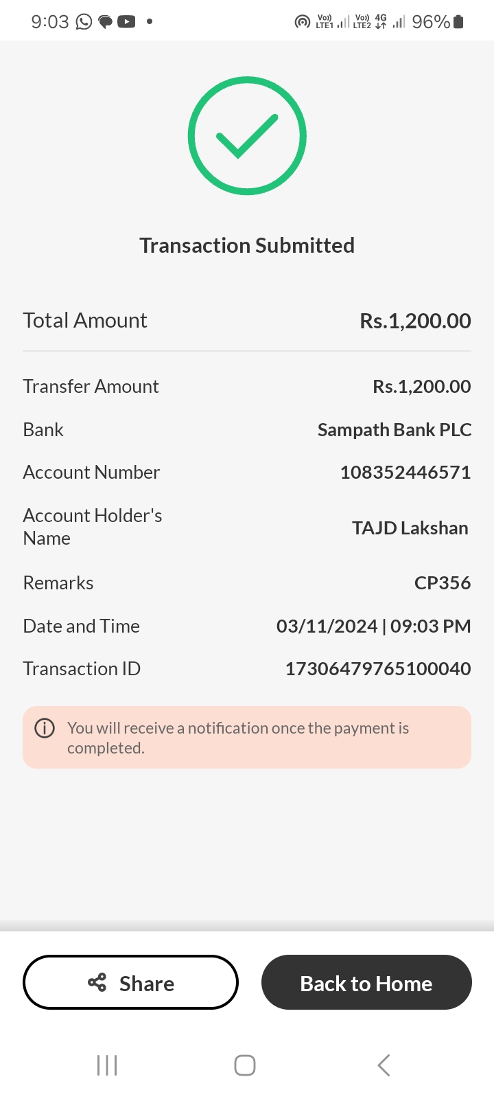The image size is (494, 1099).
Task: Tap the Total Amount value Rs.1,200.00
Action: point(415,321)
